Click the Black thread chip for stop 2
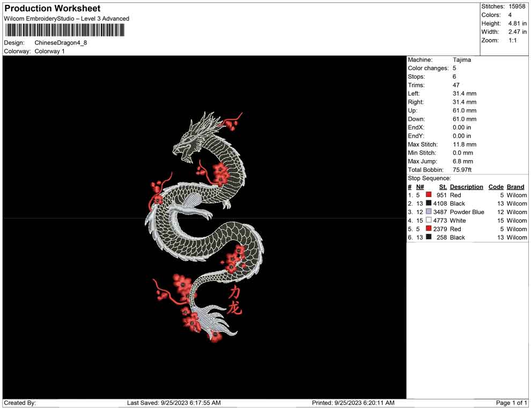 point(427,203)
